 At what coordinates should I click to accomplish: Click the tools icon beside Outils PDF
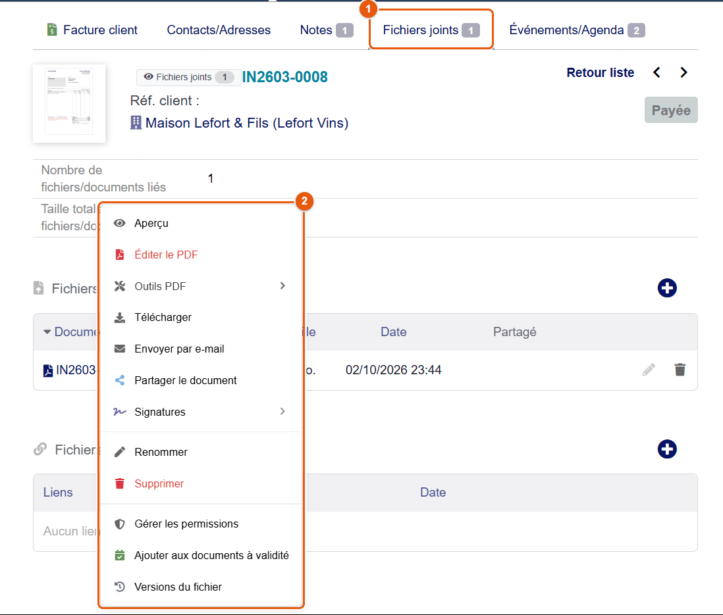point(119,286)
